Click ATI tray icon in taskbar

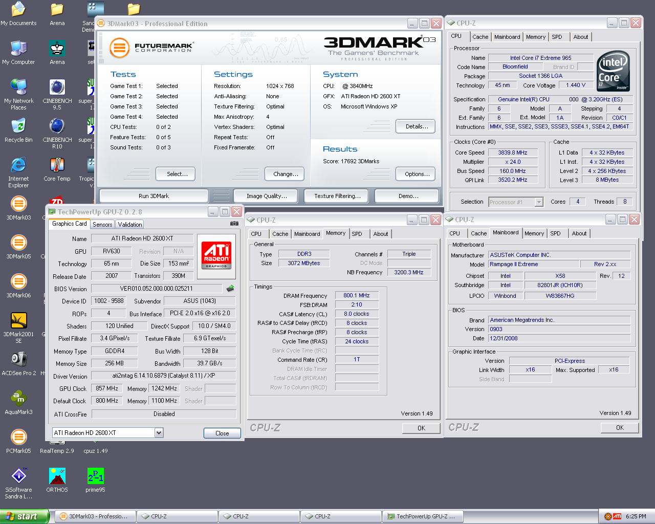(x=617, y=516)
